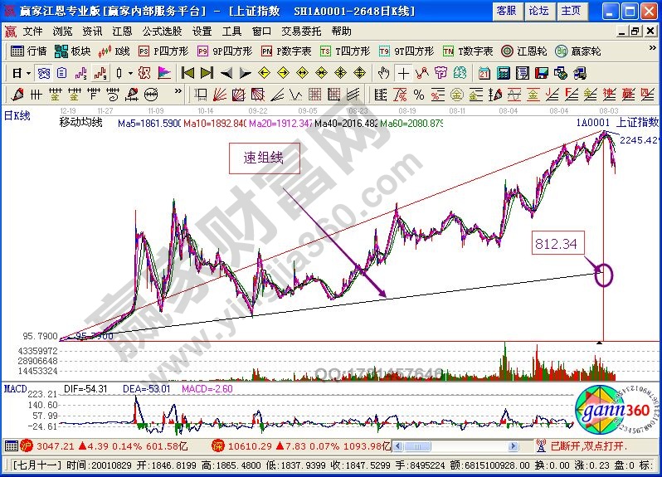Toggle the crosshair cursor tool
Screen dimensions: 662x477
[402, 73]
